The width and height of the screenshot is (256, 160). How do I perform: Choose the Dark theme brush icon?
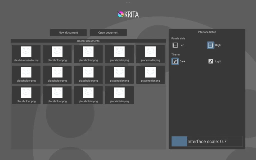pos(175,61)
